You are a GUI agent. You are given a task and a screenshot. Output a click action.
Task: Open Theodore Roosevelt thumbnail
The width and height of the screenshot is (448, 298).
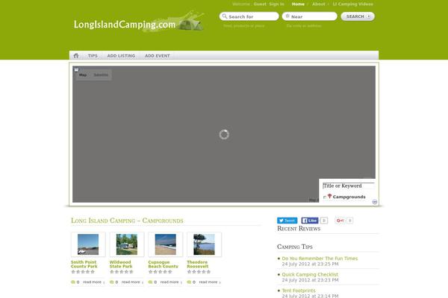pos(204,244)
